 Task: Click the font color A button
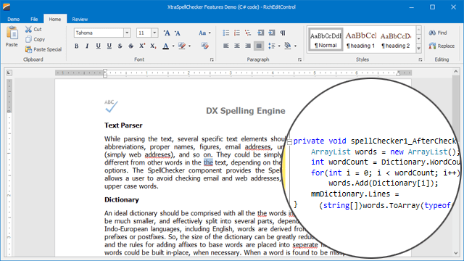166,46
